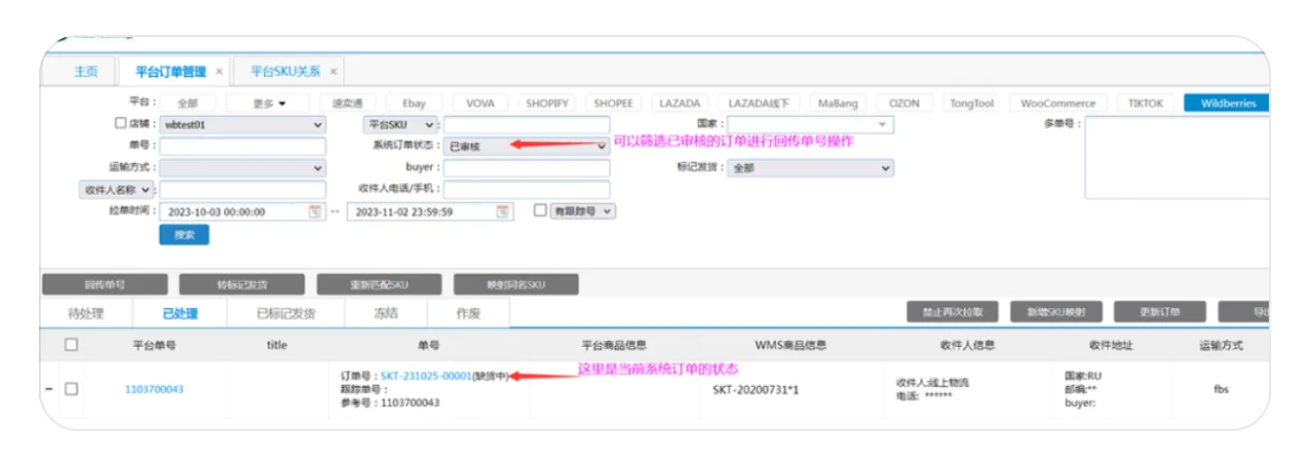Collapse the order row with minus icon

(x=50, y=390)
